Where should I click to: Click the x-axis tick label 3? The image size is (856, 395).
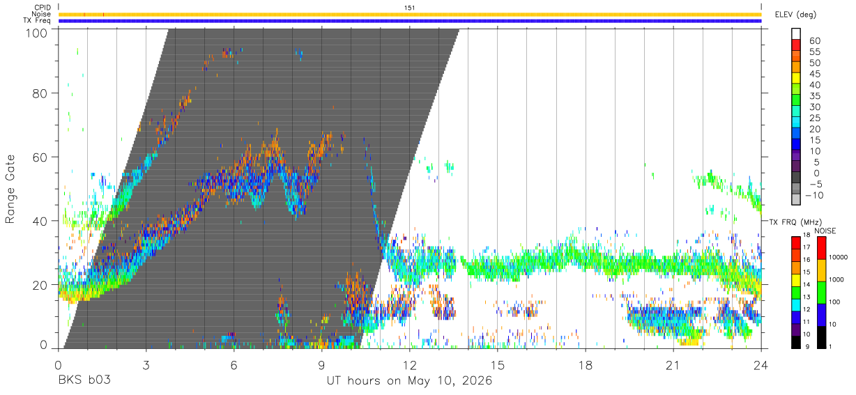(x=146, y=364)
